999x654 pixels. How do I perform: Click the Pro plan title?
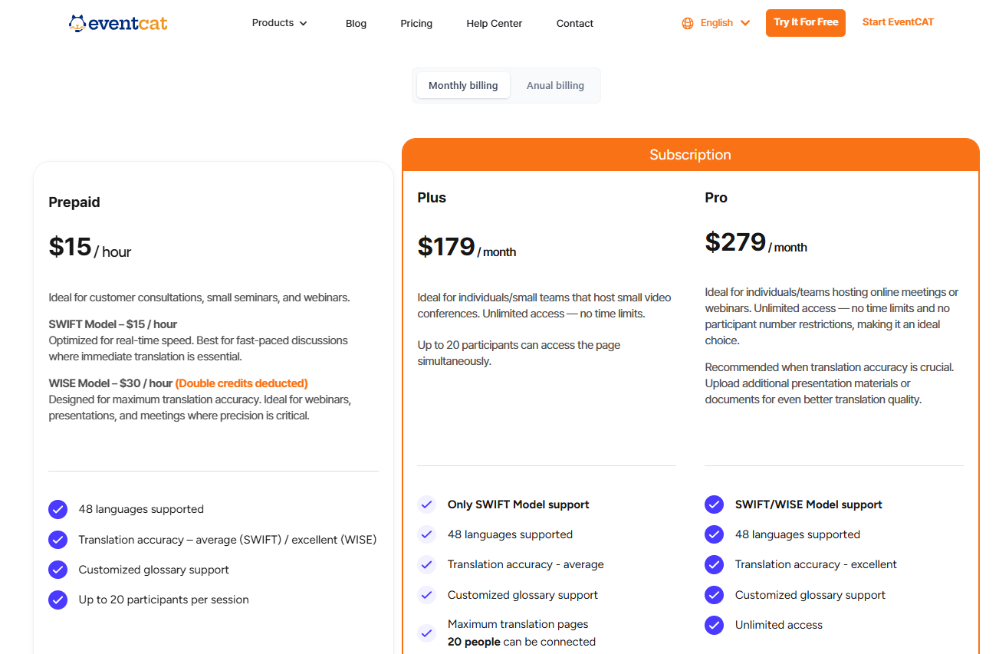pos(716,198)
